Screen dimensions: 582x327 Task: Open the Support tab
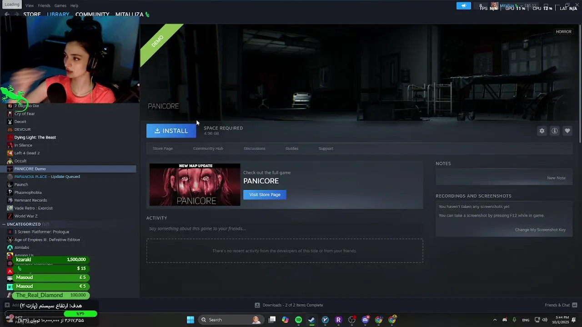point(326,149)
